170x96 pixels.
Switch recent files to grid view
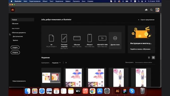point(153,58)
